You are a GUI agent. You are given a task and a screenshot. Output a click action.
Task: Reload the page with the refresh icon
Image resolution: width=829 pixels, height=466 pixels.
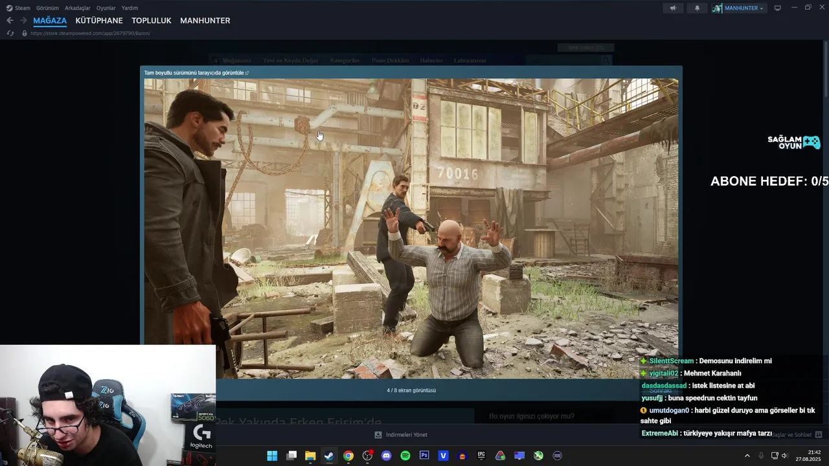coord(10,33)
